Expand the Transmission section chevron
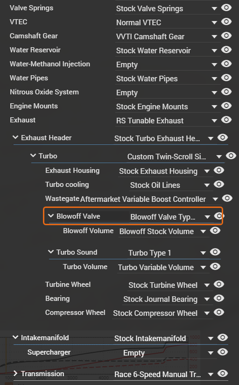 click(15, 373)
